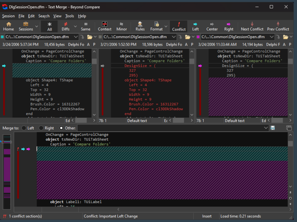Open the Rules settings icon
The image size is (297, 222).
click(x=140, y=26)
